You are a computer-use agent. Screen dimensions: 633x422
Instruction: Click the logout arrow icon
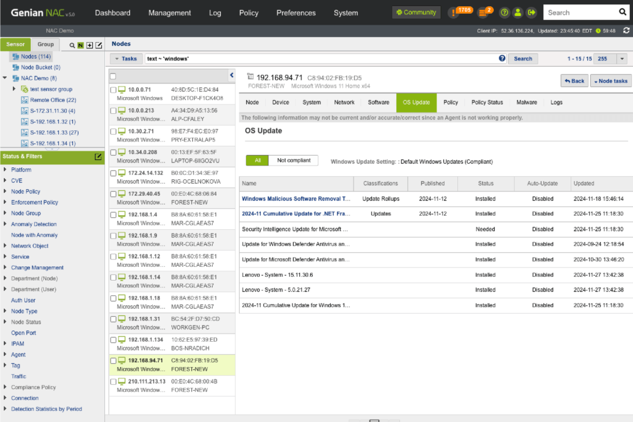(531, 12)
